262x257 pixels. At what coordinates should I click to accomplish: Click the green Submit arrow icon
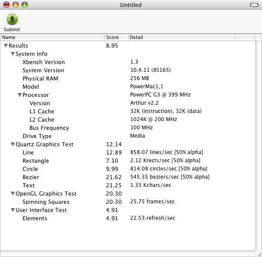tap(12, 19)
